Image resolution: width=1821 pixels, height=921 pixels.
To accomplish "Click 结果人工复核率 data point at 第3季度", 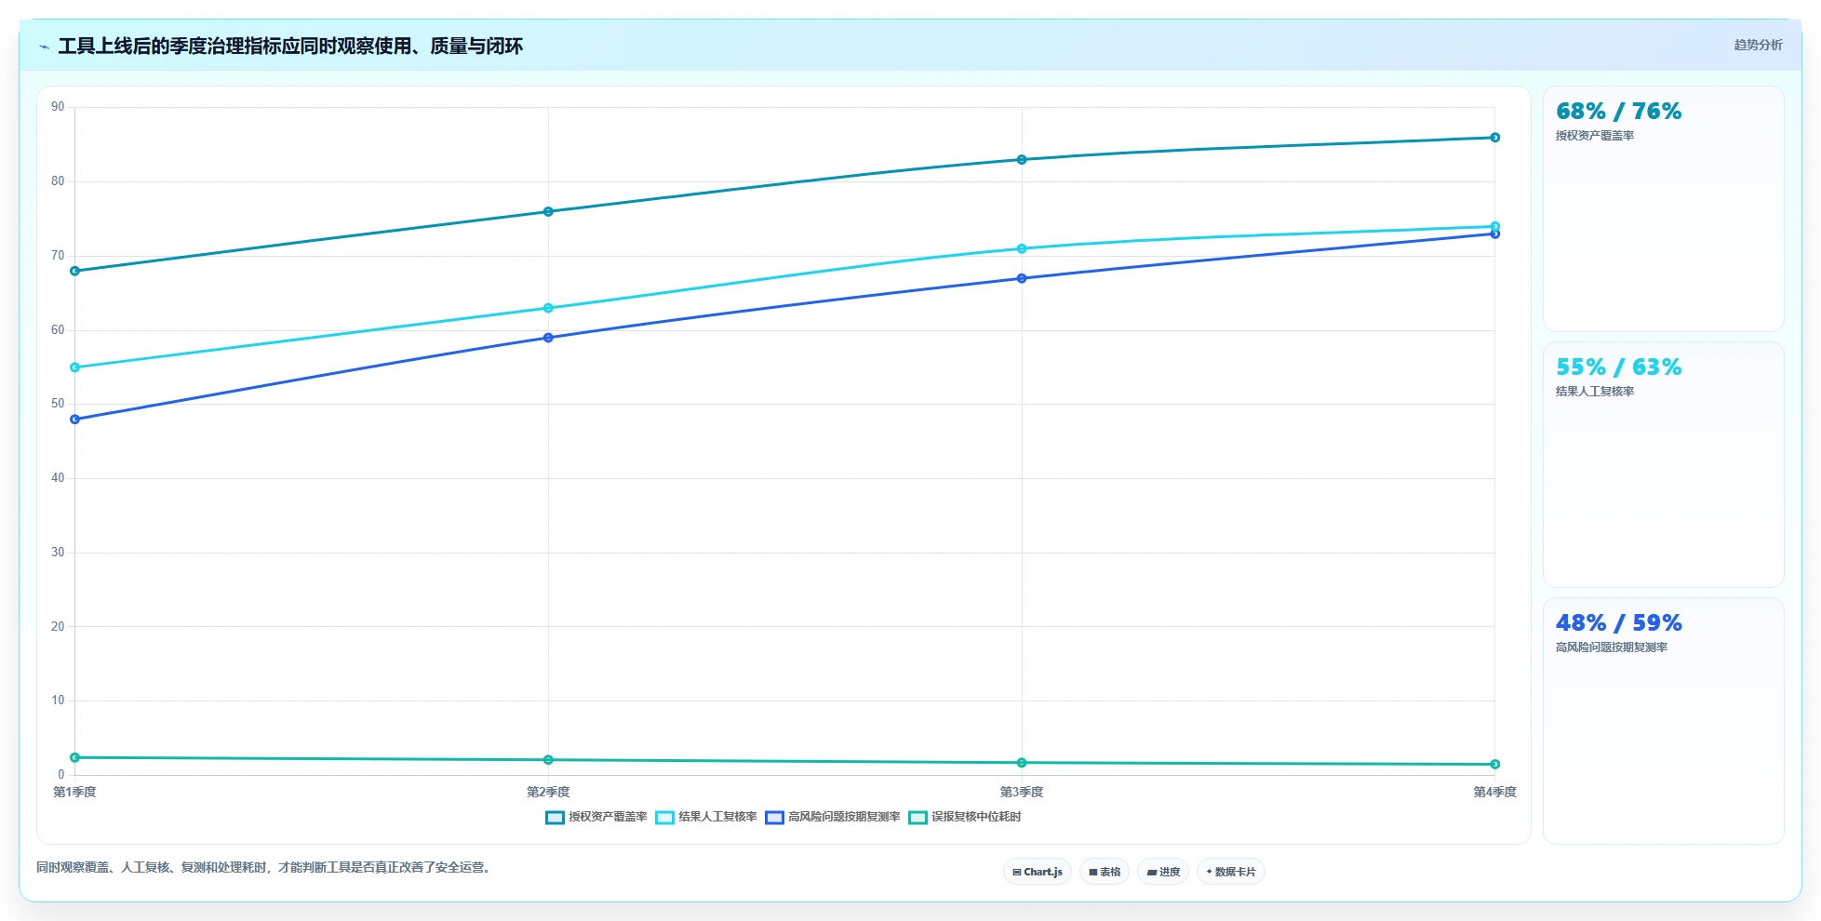I will (x=1022, y=248).
